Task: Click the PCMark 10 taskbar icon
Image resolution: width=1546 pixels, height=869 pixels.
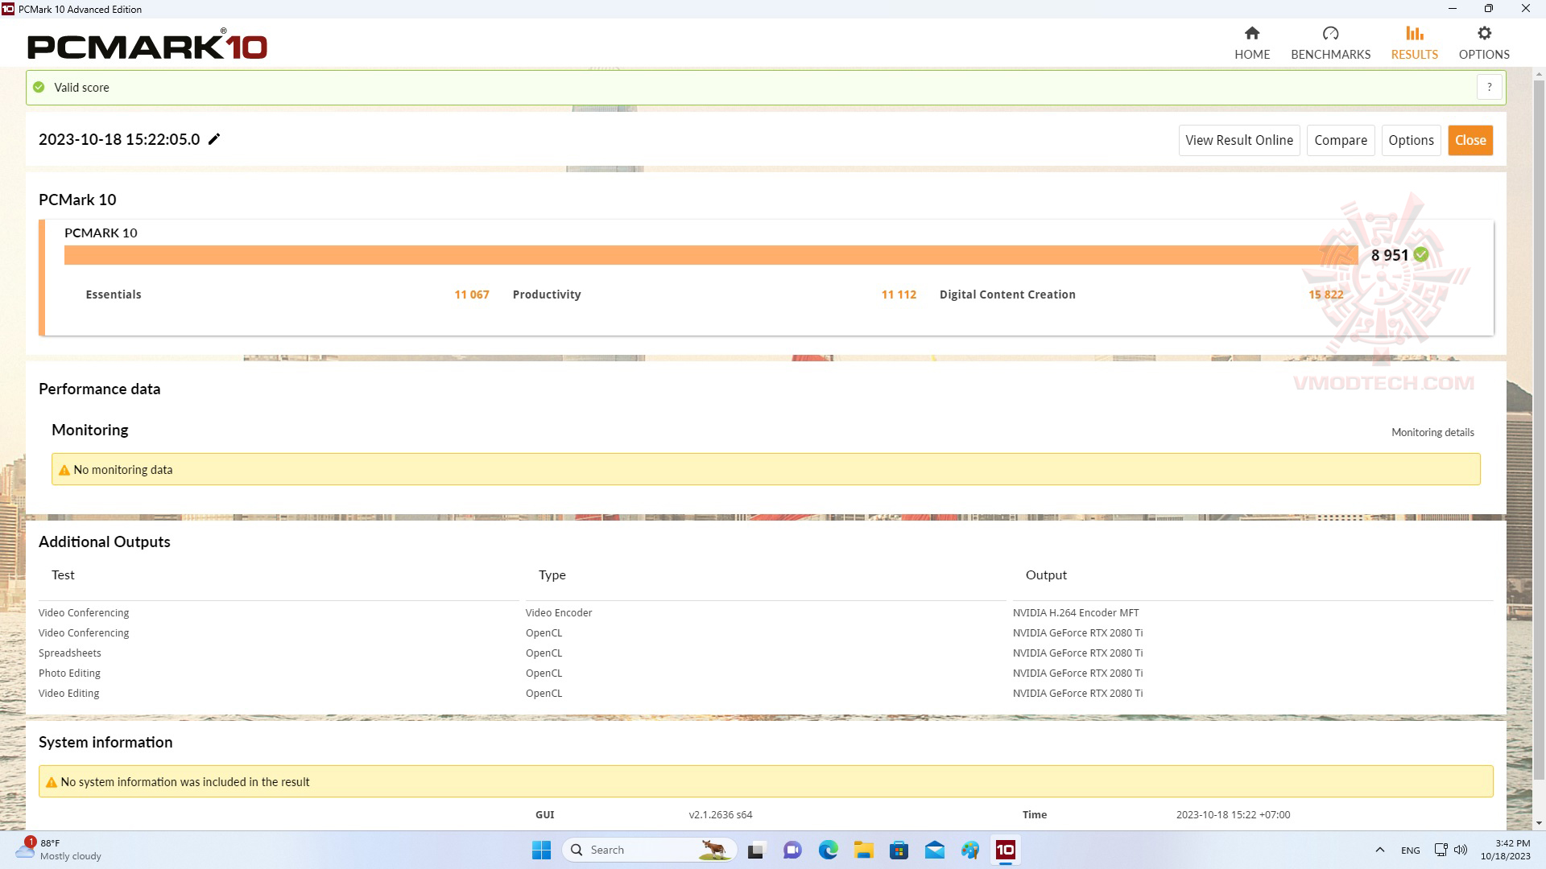Action: pos(1005,850)
